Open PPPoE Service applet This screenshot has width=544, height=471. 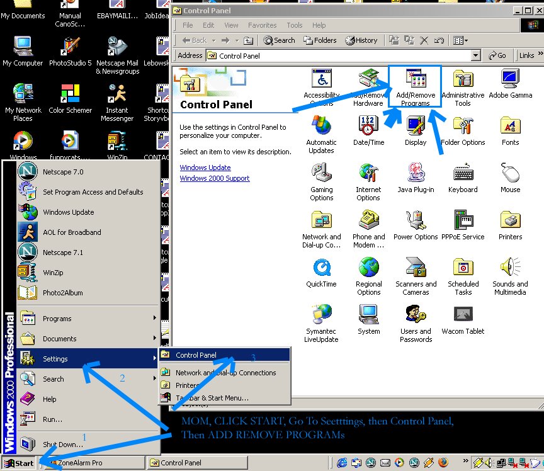pyautogui.click(x=463, y=225)
